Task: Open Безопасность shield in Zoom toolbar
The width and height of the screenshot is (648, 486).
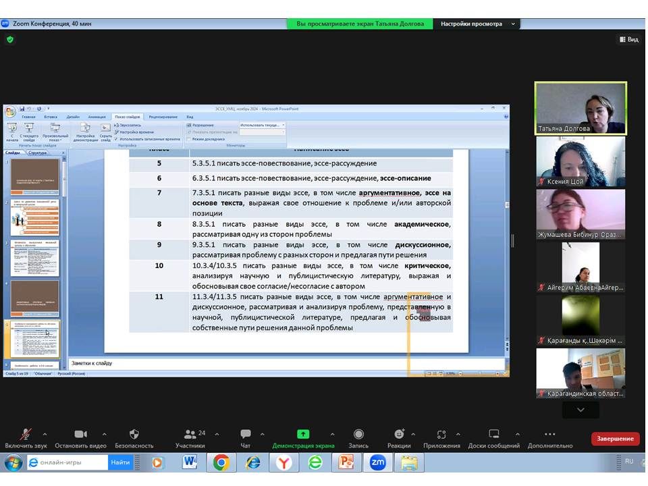Action: coord(134,434)
